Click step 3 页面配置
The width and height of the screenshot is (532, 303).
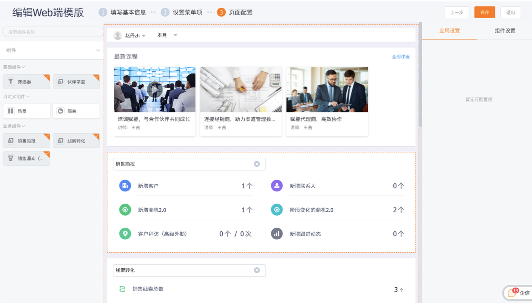235,12
